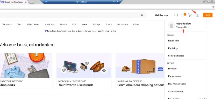Browse the Other category
Image resolution: width=215 pixels, height=99 pixels.
[136, 24]
